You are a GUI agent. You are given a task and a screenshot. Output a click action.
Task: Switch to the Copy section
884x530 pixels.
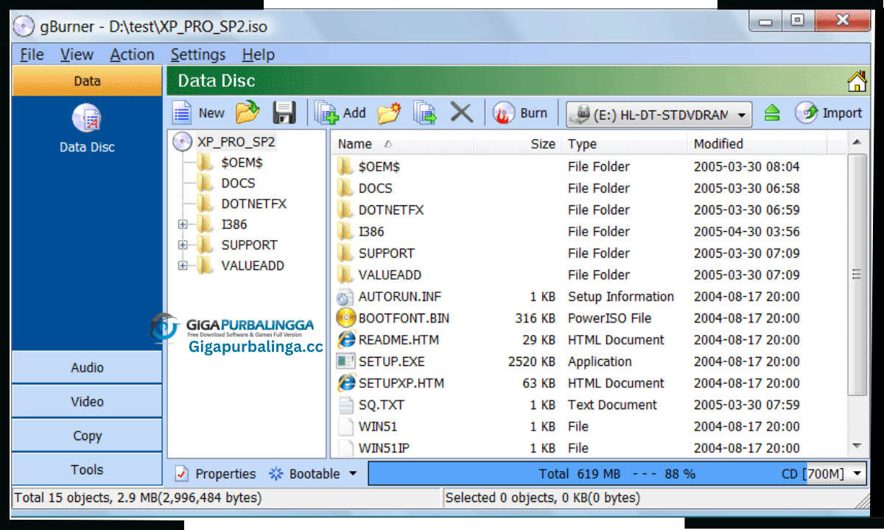(87, 435)
